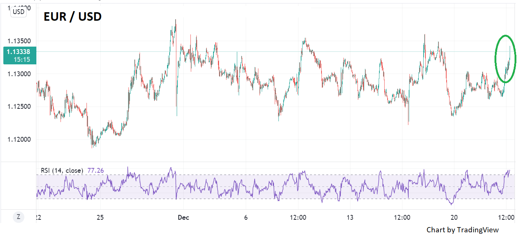Click the purple RSI value 77.26

[95, 171]
